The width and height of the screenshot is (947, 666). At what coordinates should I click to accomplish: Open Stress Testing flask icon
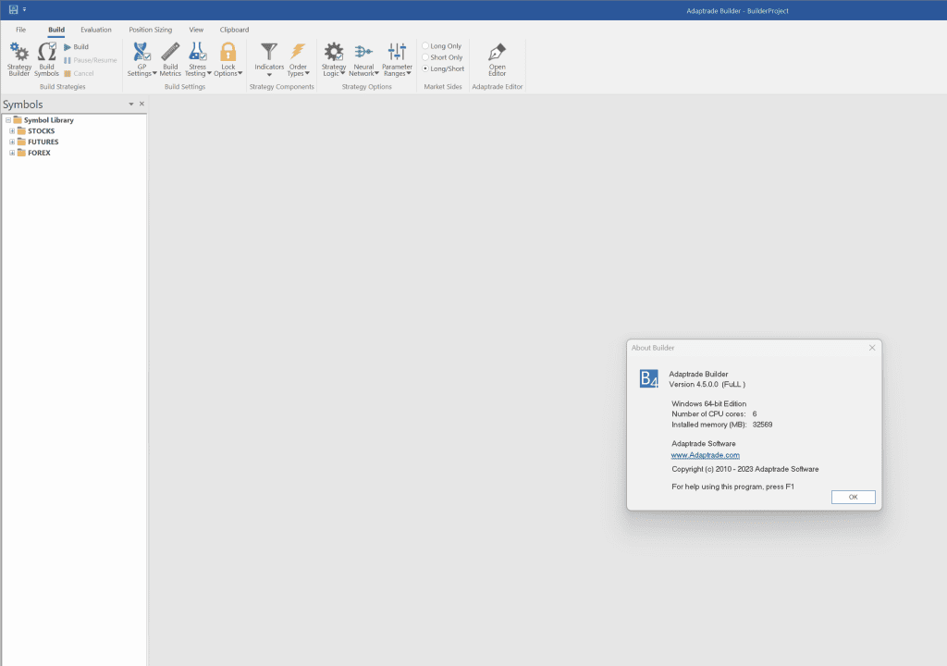pyautogui.click(x=197, y=53)
